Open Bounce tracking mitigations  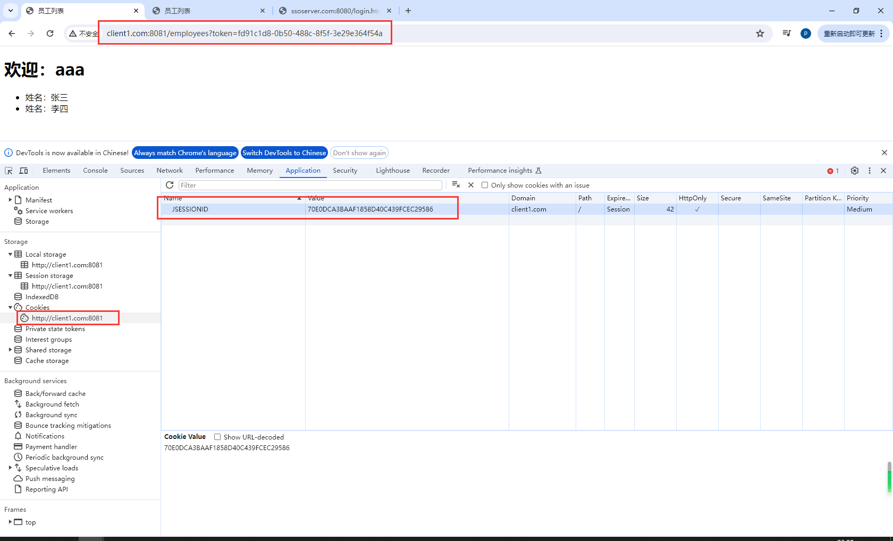point(68,425)
